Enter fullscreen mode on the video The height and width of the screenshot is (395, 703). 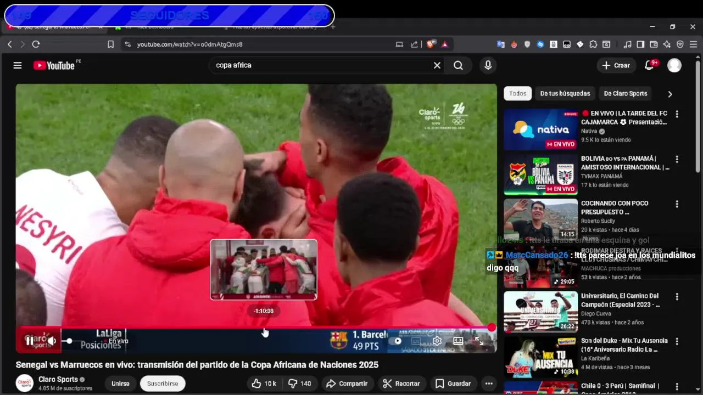pyautogui.click(x=479, y=341)
